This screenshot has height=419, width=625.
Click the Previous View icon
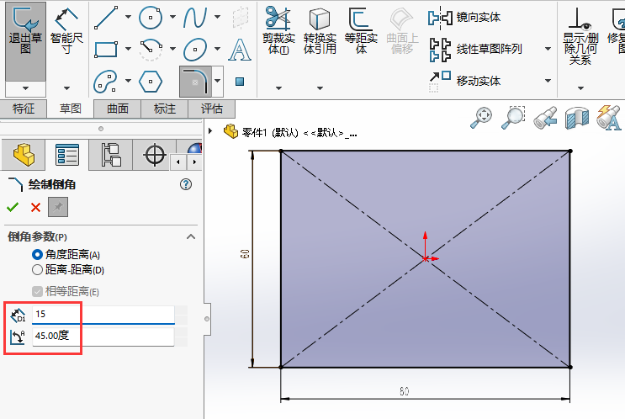tap(545, 117)
